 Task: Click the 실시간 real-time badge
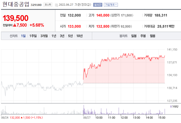coord(98,5)
